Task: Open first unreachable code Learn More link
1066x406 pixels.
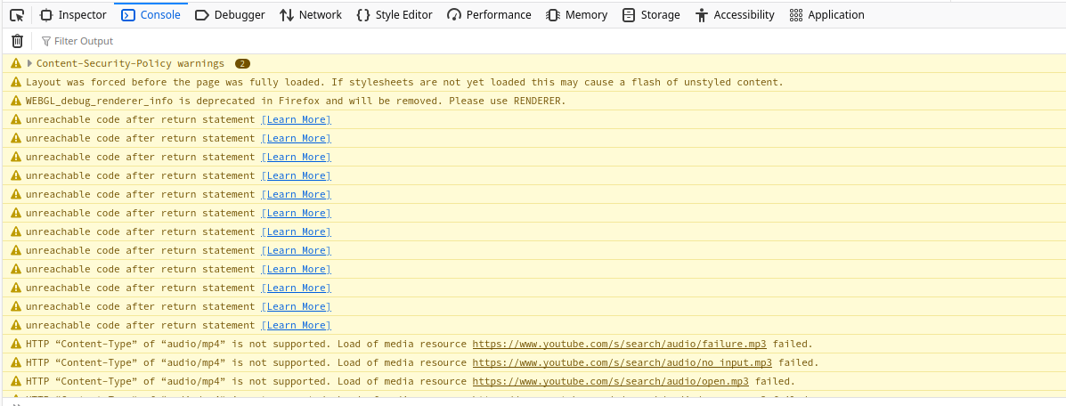Action: [x=296, y=119]
